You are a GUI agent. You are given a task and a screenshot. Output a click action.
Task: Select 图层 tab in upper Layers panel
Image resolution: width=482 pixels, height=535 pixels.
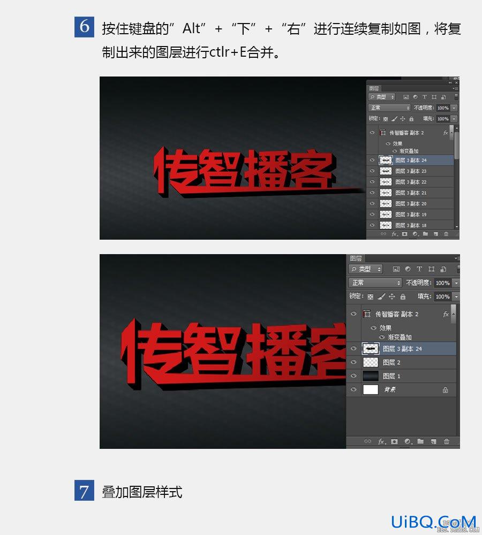[x=374, y=88]
